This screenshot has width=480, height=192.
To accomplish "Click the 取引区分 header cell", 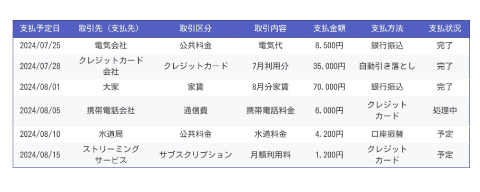I will click(x=195, y=29).
